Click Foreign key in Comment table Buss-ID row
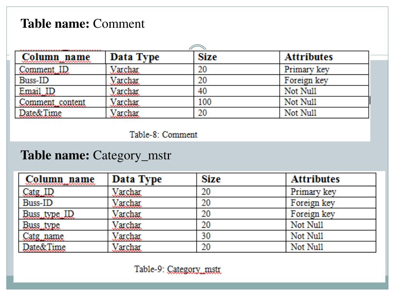The image size is (395, 296). (x=306, y=80)
